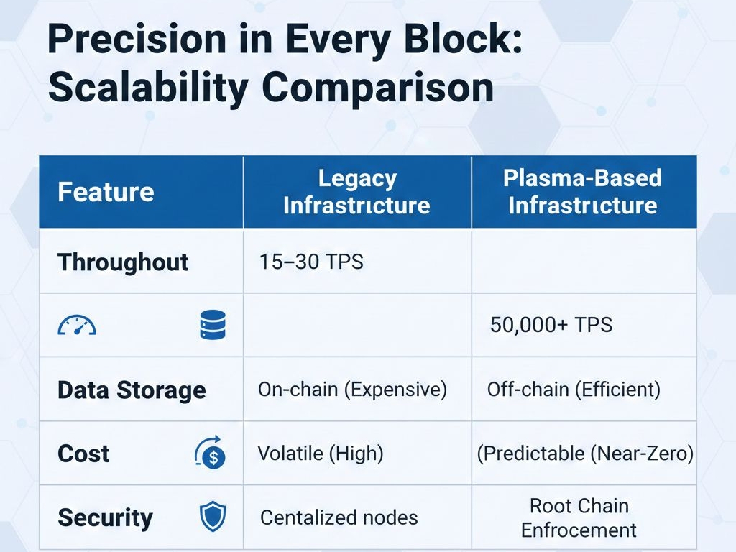
Task: Click the database stack icon
Action: coord(213,325)
